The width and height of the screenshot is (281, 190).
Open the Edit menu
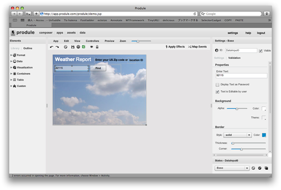[x=66, y=41]
